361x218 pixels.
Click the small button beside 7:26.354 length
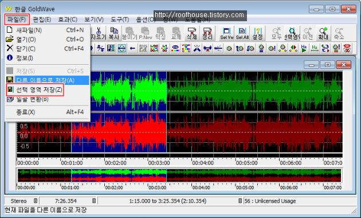[x=94, y=201]
